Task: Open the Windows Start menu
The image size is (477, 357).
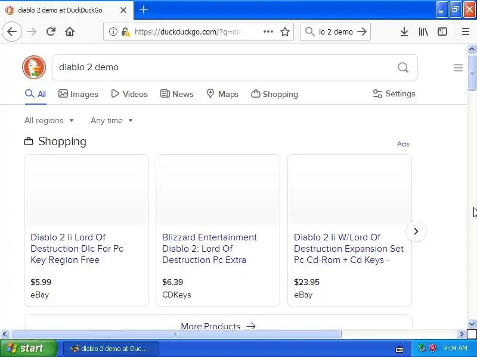Action: click(28, 348)
